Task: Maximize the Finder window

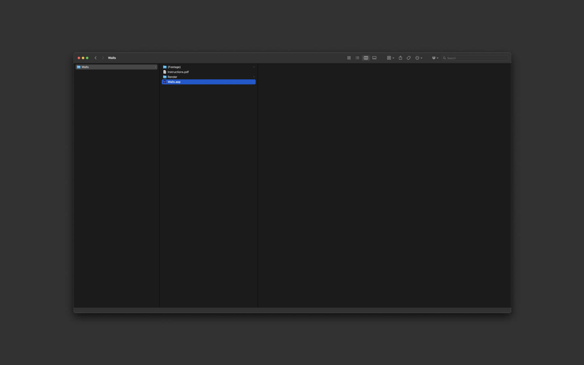Action: click(87, 58)
